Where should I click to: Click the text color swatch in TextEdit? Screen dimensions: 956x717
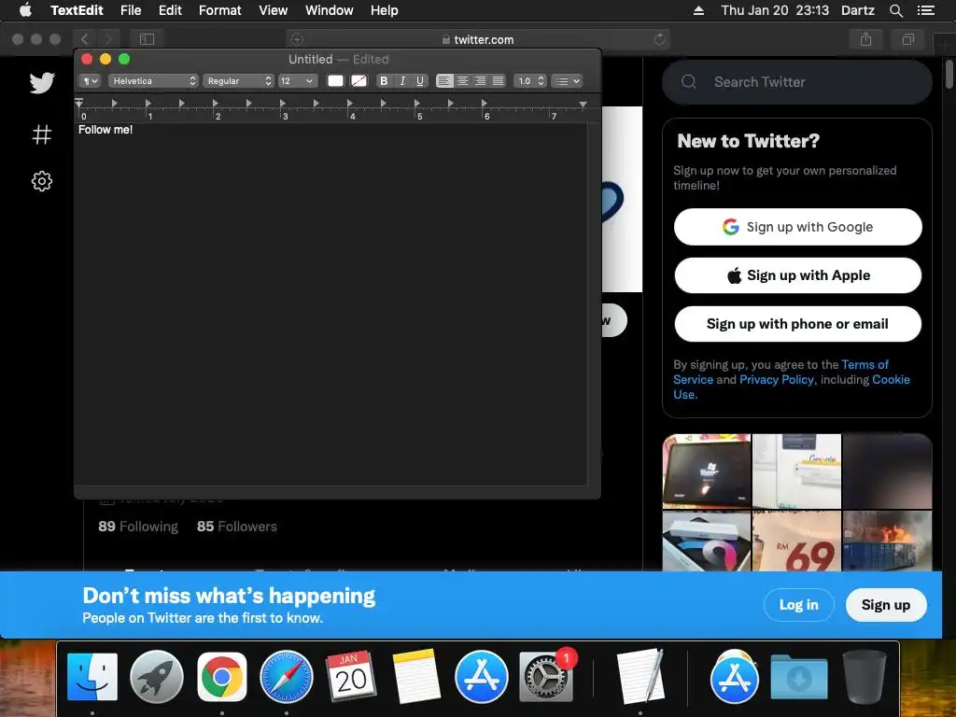(x=335, y=81)
